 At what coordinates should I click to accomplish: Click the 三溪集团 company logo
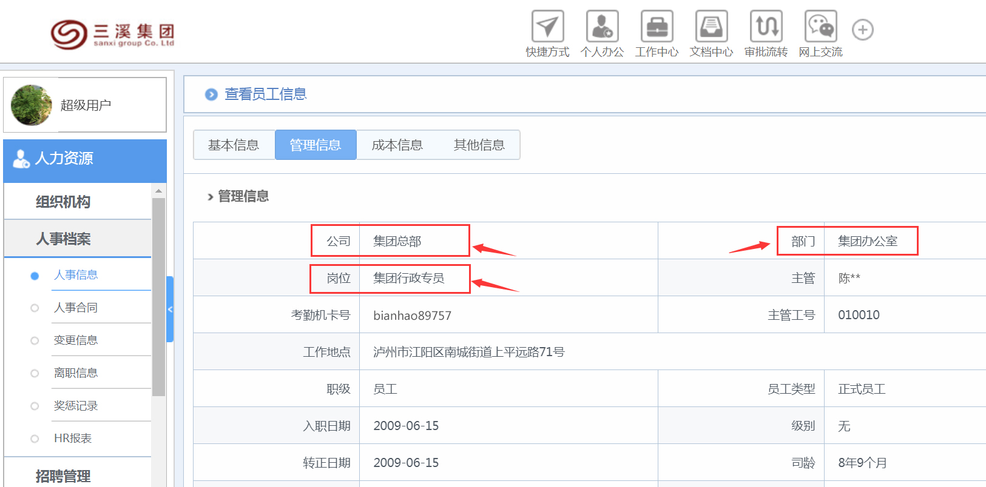tap(113, 34)
